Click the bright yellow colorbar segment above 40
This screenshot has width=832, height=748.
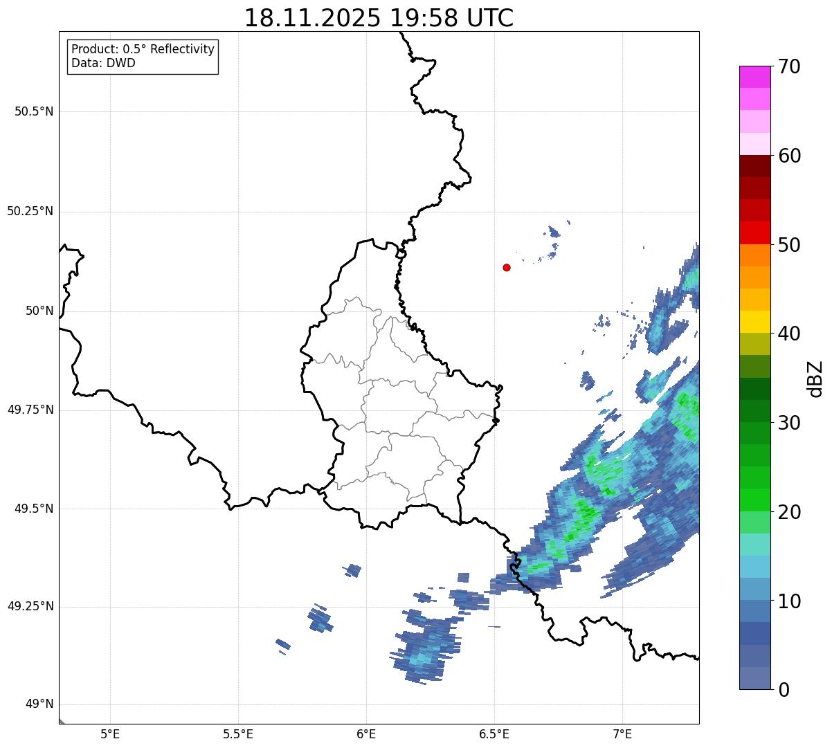(754, 322)
